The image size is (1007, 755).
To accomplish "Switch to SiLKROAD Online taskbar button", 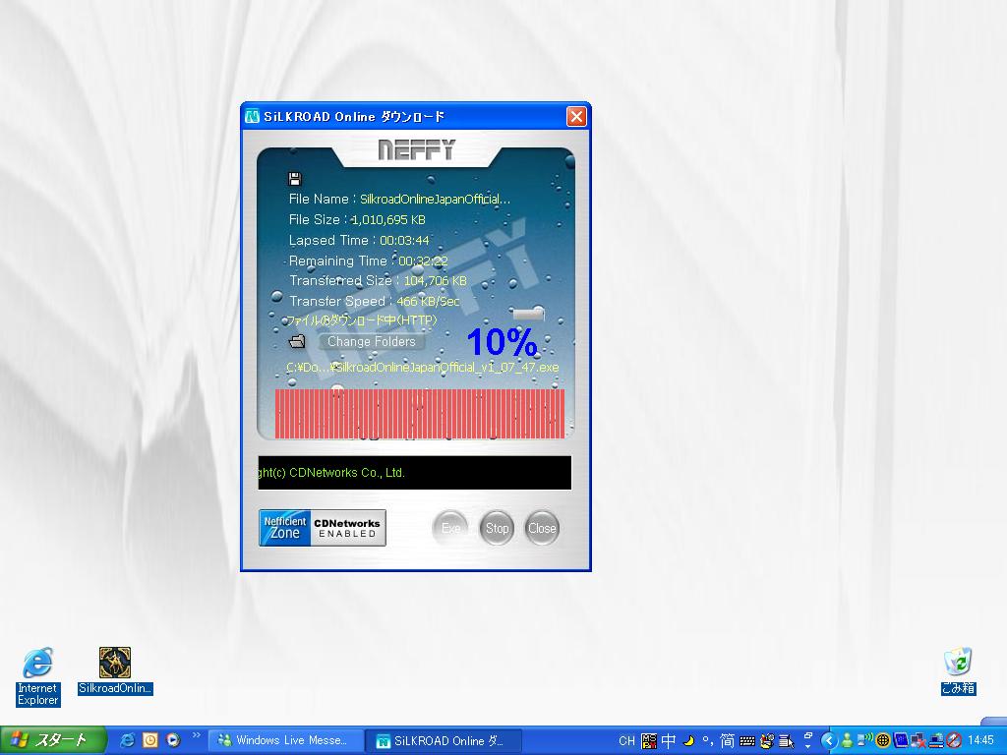I will point(444,740).
